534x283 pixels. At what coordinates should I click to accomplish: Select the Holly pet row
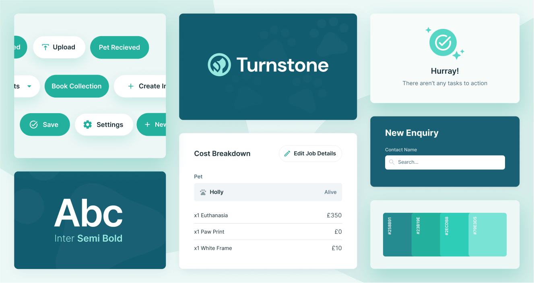coord(268,192)
